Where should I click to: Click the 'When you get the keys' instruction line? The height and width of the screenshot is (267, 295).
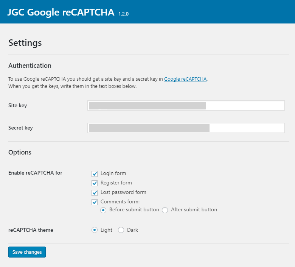click(73, 86)
